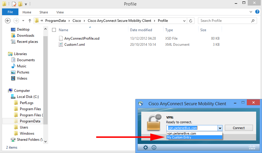Switch to the View ribbon tab
This screenshot has width=262, height=153.
point(60,12)
